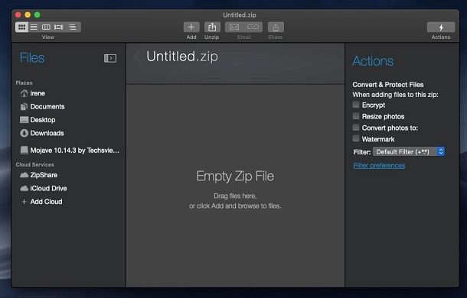Open the Filter preferences link
The height and width of the screenshot is (298, 467).
point(379,166)
